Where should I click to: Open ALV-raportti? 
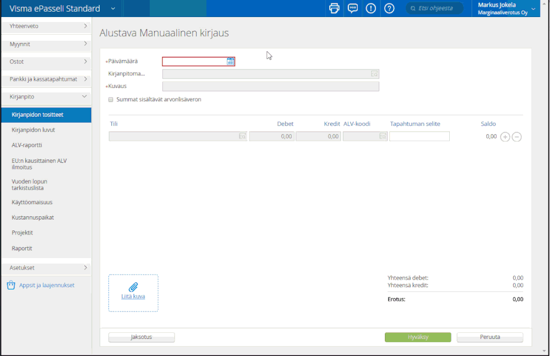tap(26, 145)
